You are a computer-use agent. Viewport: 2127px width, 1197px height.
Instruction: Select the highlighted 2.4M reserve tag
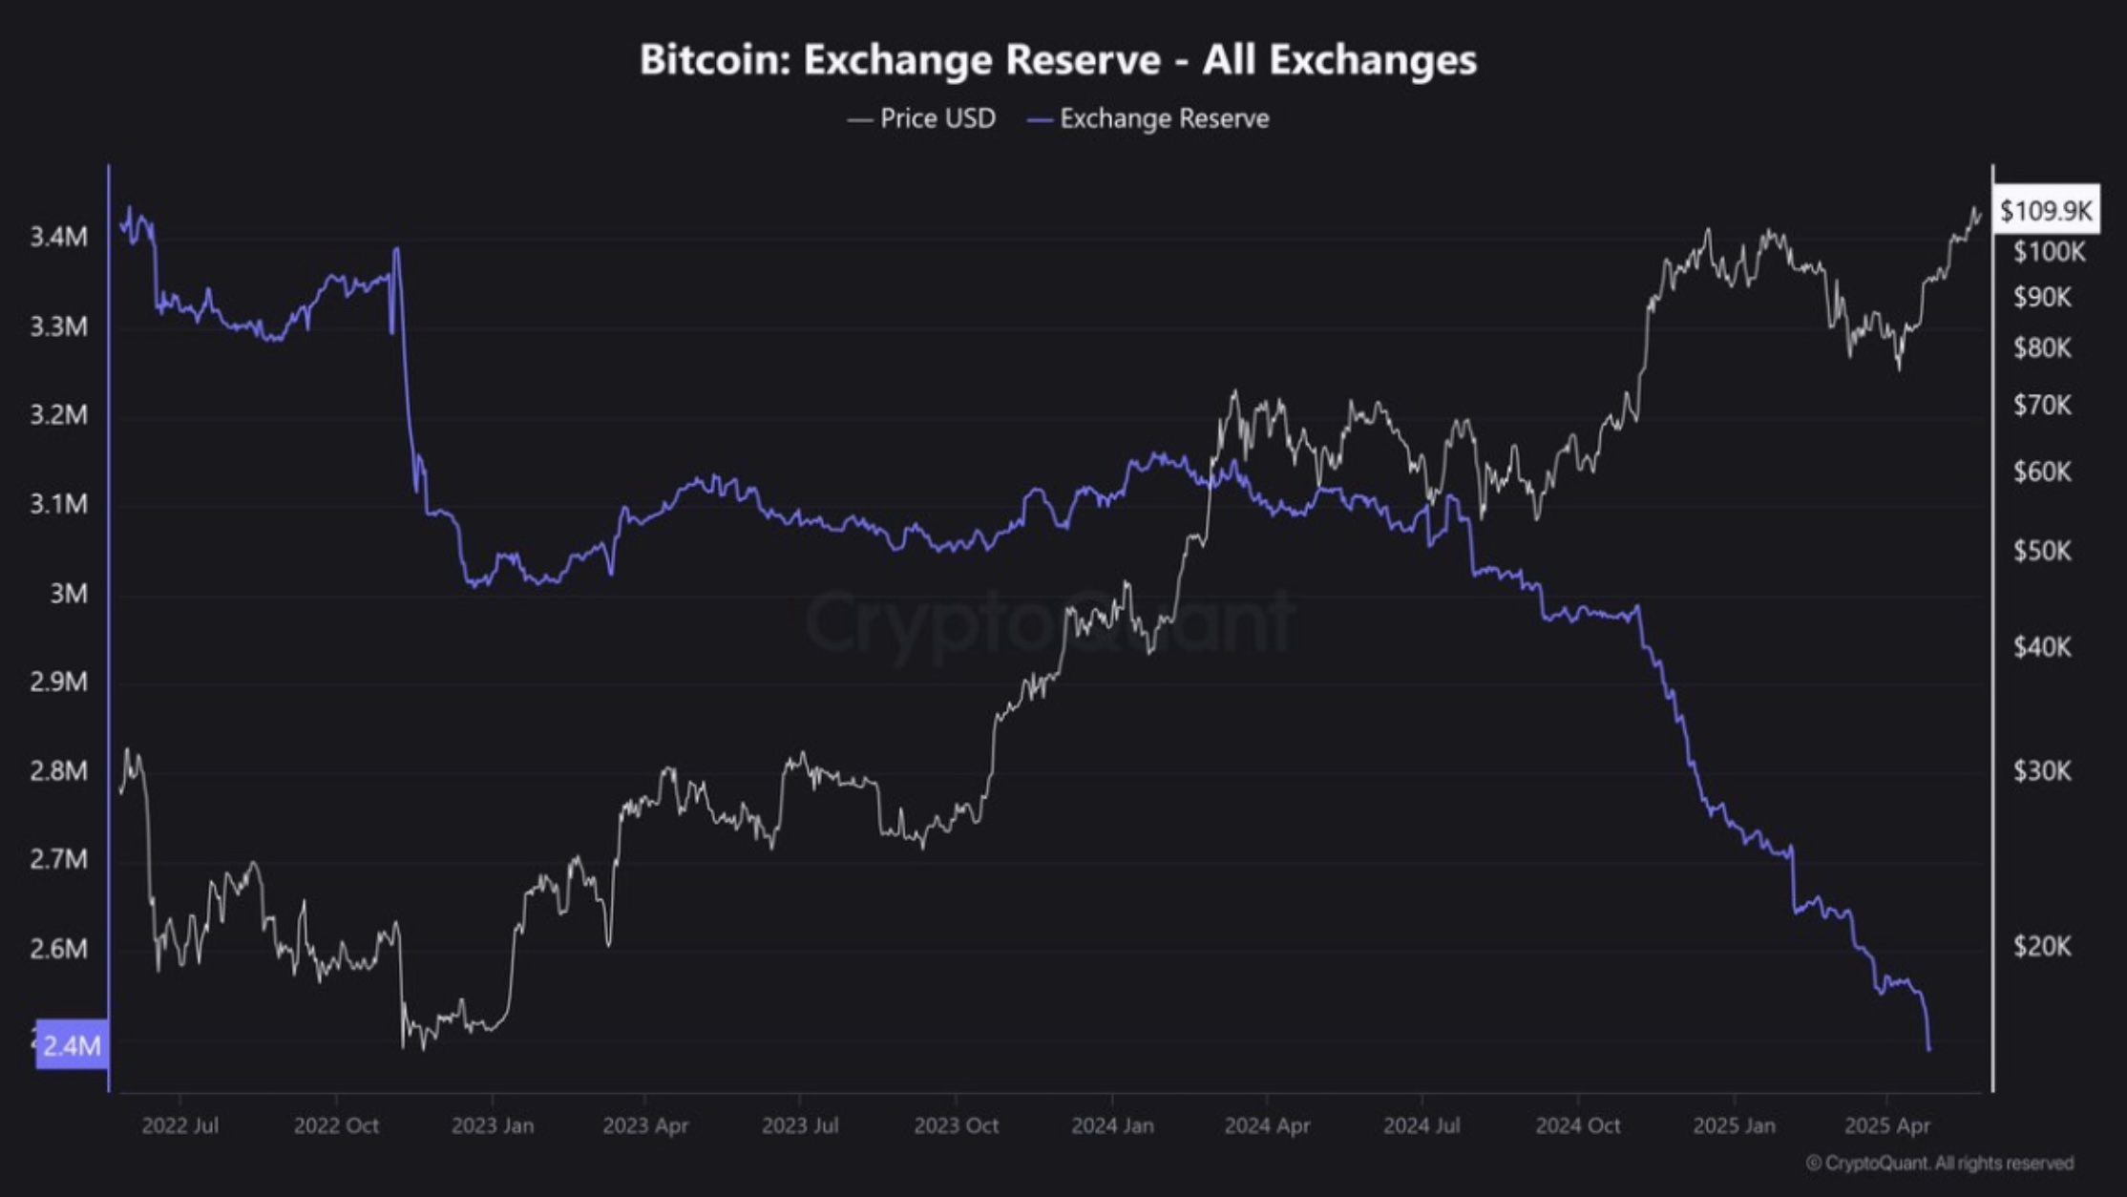click(72, 1045)
